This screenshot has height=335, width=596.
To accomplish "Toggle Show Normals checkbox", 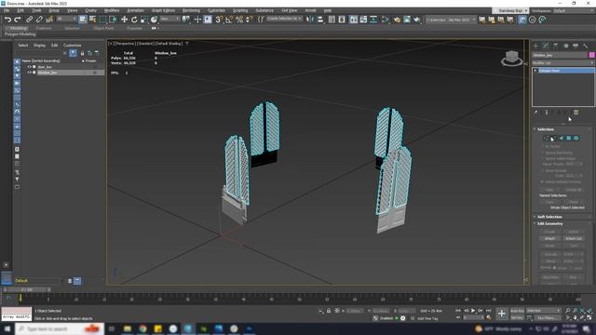I will [x=542, y=171].
